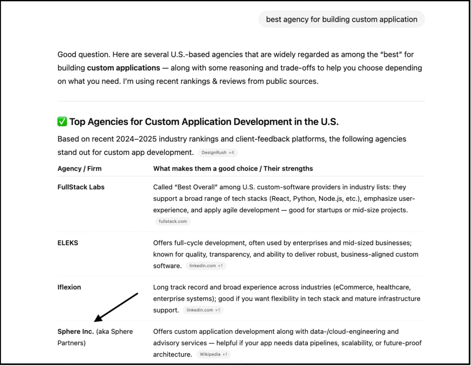The width and height of the screenshot is (471, 366).
Task: Expand the +1 source next to Wikipedia badge
Action: (224, 354)
